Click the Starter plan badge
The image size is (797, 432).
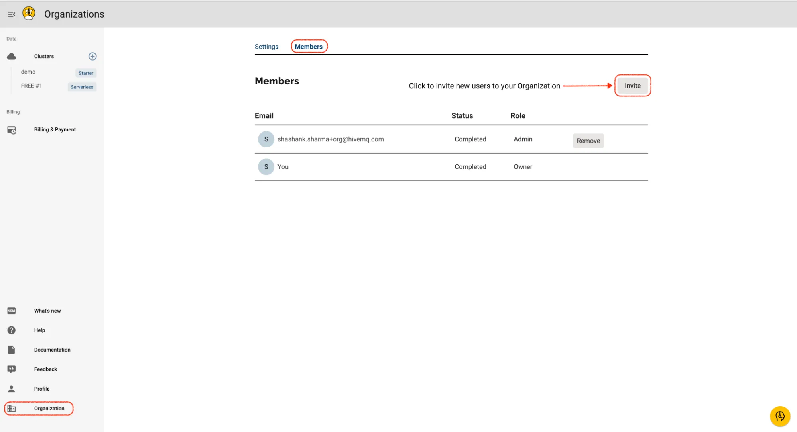click(86, 73)
